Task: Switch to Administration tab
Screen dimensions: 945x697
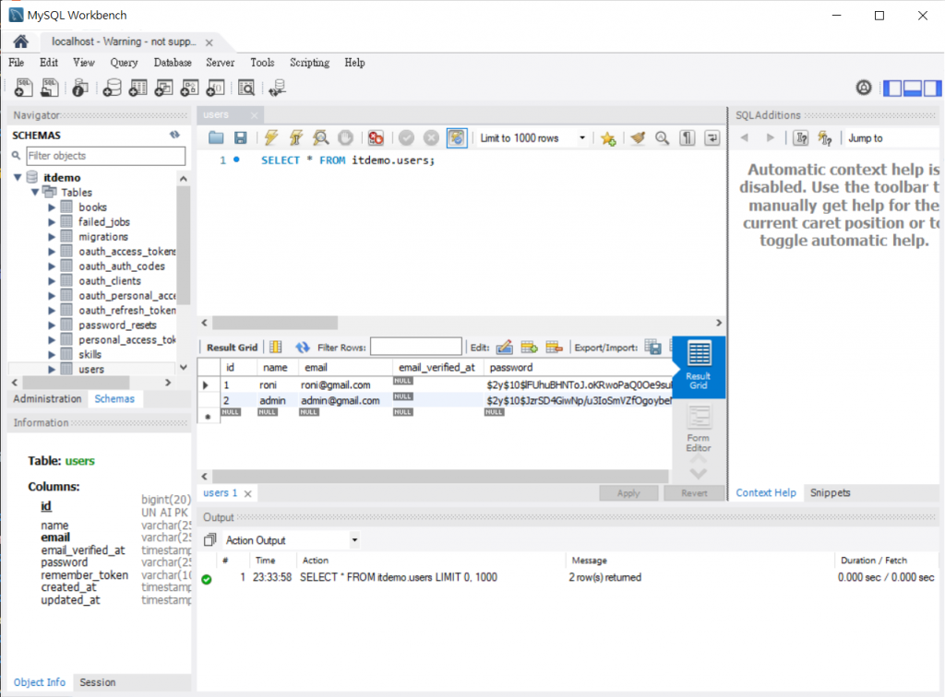Action: click(48, 399)
